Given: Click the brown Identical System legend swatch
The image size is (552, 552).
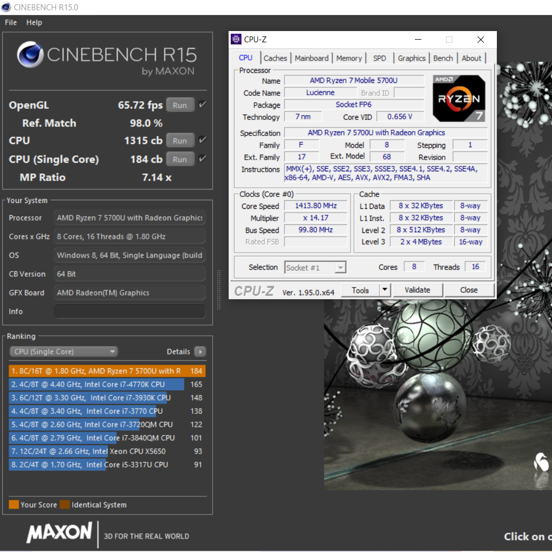Looking at the screenshot, I should tap(65, 504).
